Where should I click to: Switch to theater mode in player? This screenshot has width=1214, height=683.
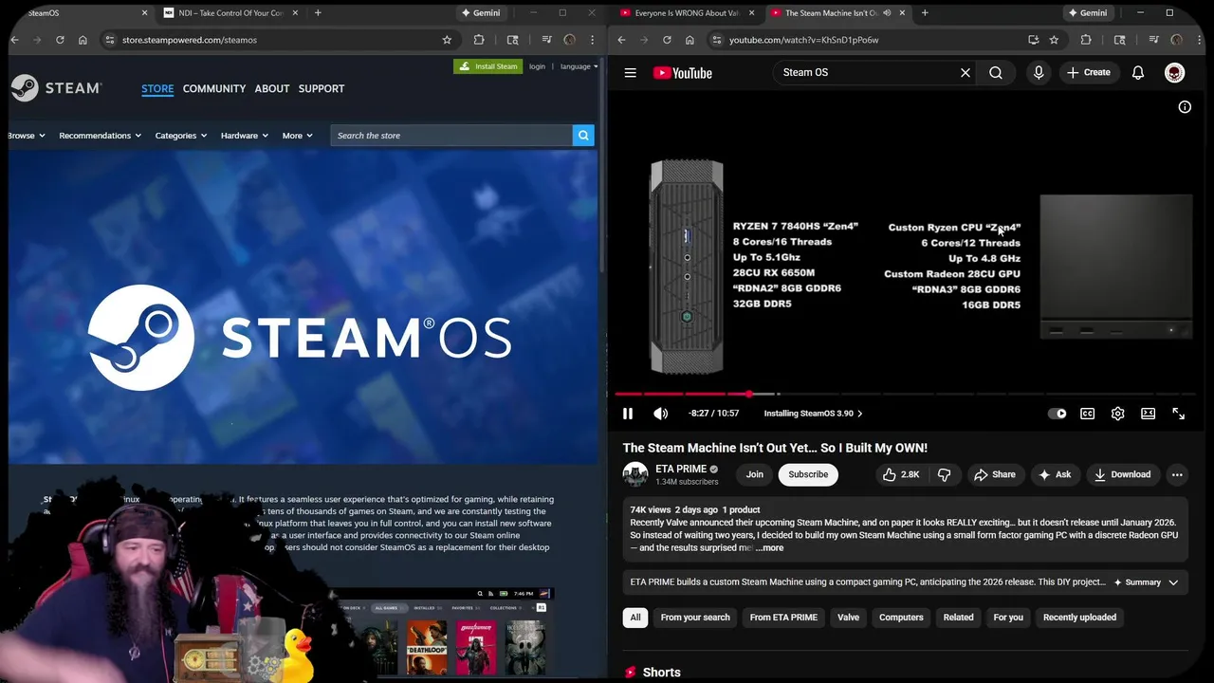tap(1148, 414)
